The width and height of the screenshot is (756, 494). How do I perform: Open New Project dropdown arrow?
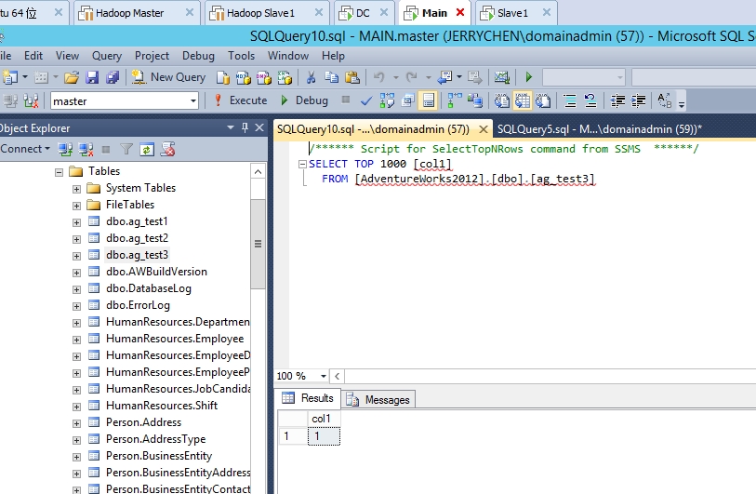click(x=25, y=77)
